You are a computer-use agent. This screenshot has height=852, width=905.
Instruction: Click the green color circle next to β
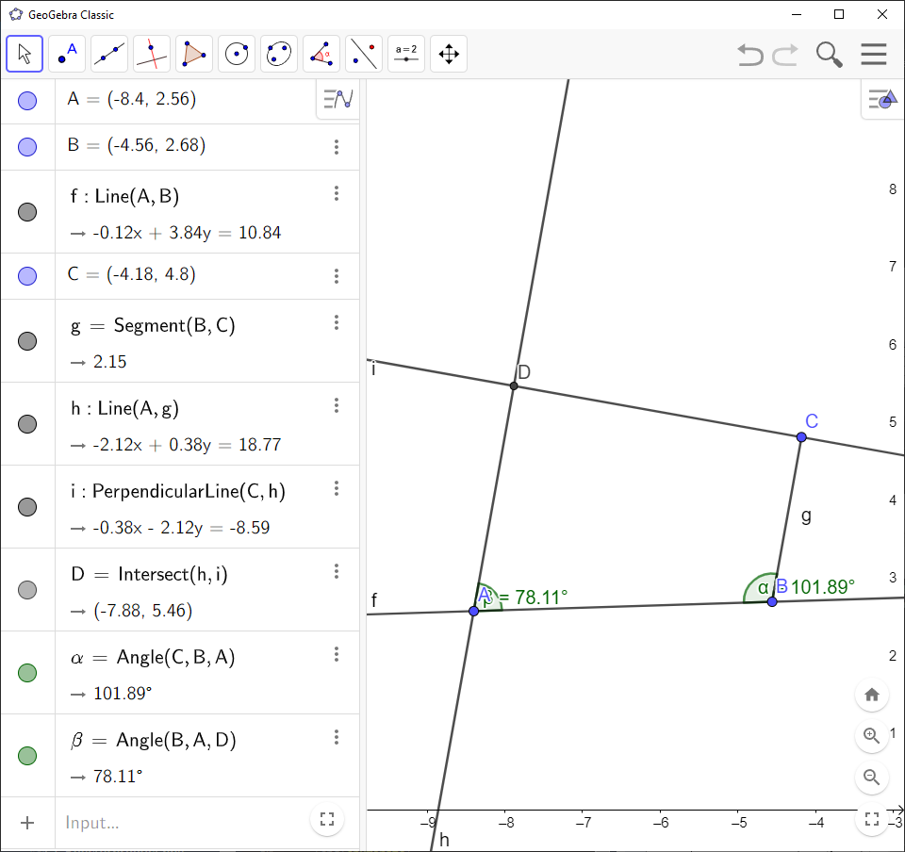point(27,755)
